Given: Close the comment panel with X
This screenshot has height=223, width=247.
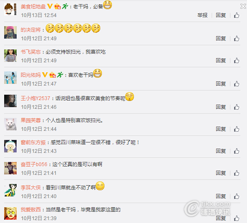Looking at the screenshot, I should pyautogui.click(x=243, y=6).
